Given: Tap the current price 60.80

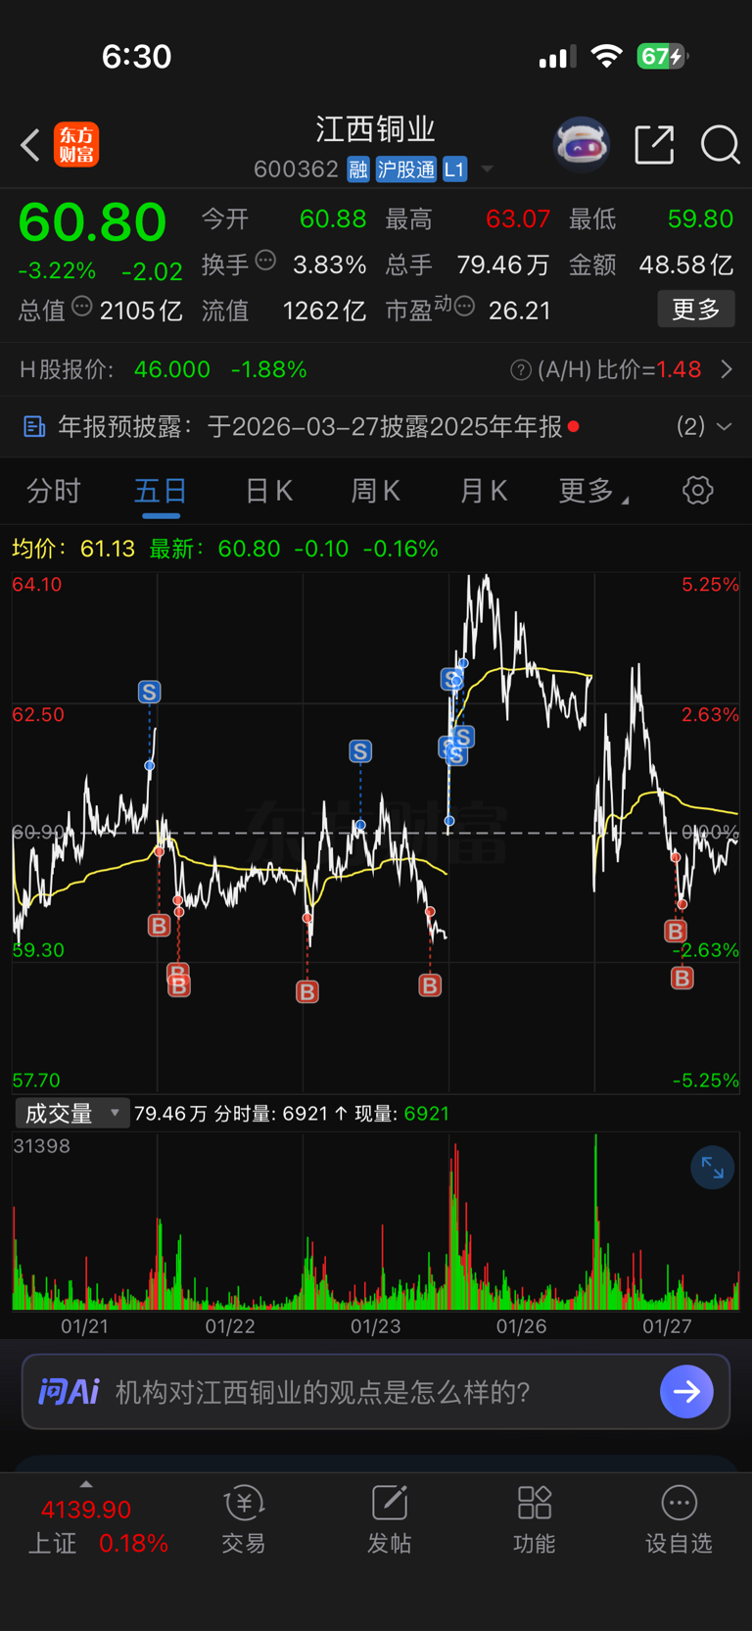Looking at the screenshot, I should tap(93, 222).
